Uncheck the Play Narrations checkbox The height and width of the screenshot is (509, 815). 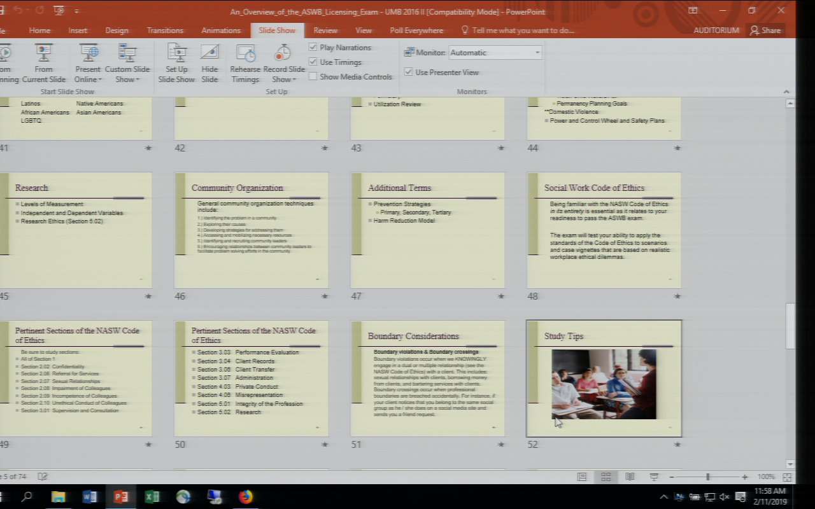[x=313, y=47]
